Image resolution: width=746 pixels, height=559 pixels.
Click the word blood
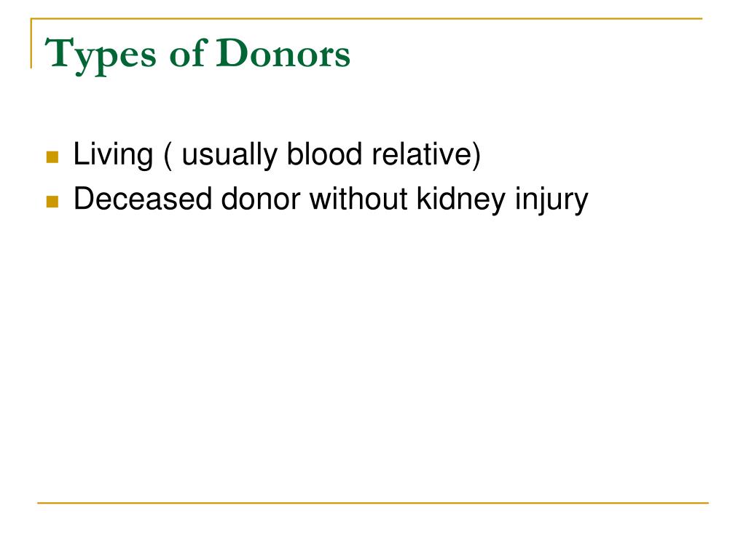pyautogui.click(x=324, y=154)
